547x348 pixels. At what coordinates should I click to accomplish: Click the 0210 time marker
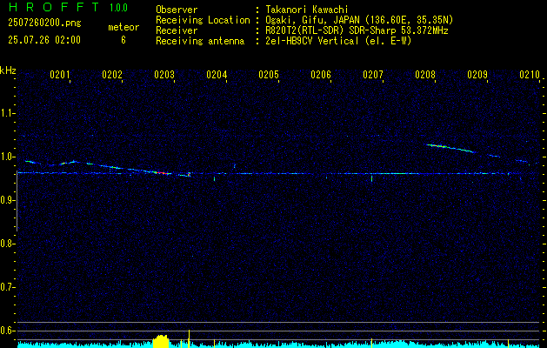click(530, 75)
